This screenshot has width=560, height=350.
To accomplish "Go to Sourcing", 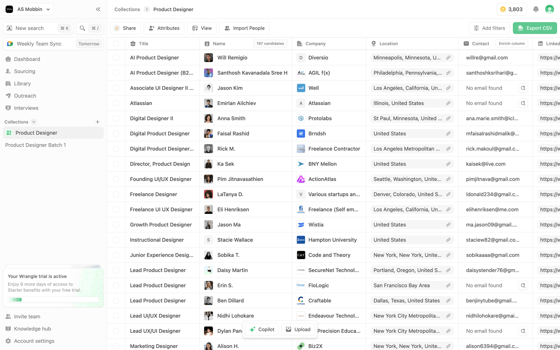I will point(24,71).
